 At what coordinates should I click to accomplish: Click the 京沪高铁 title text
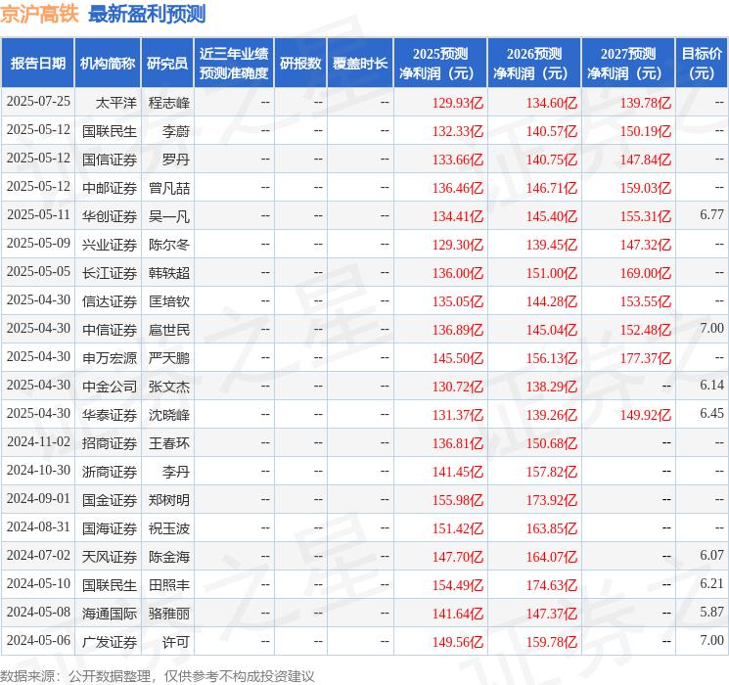39,14
